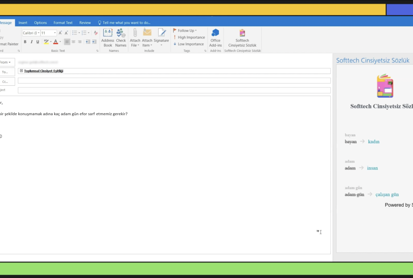Click struck-through term adam gün in panel

click(x=354, y=195)
